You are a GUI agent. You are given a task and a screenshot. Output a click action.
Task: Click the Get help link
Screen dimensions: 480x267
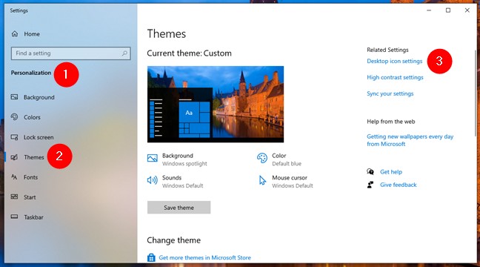click(x=391, y=172)
